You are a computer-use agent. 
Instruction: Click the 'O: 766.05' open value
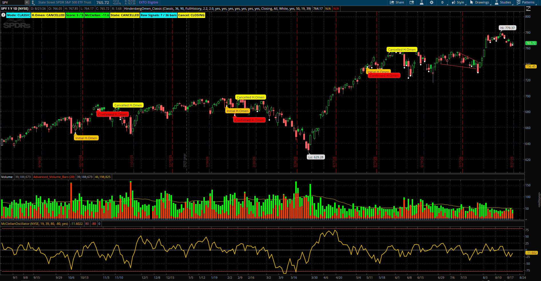click(55, 9)
